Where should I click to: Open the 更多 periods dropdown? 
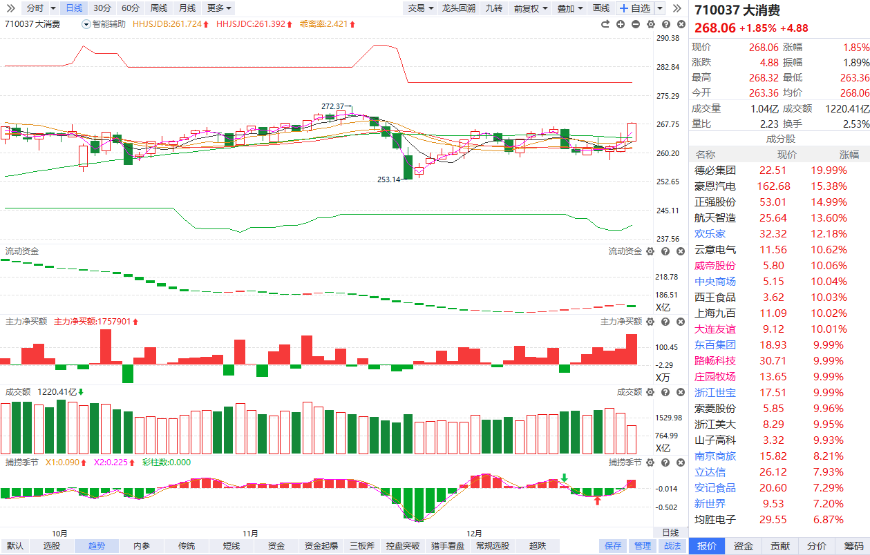pyautogui.click(x=219, y=8)
